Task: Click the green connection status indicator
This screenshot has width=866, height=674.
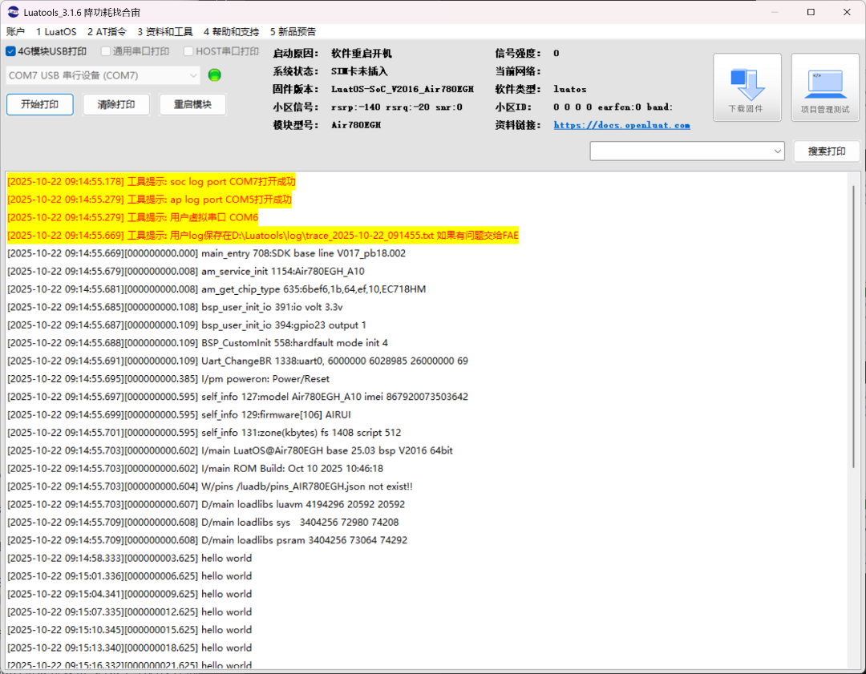Action: (x=214, y=75)
